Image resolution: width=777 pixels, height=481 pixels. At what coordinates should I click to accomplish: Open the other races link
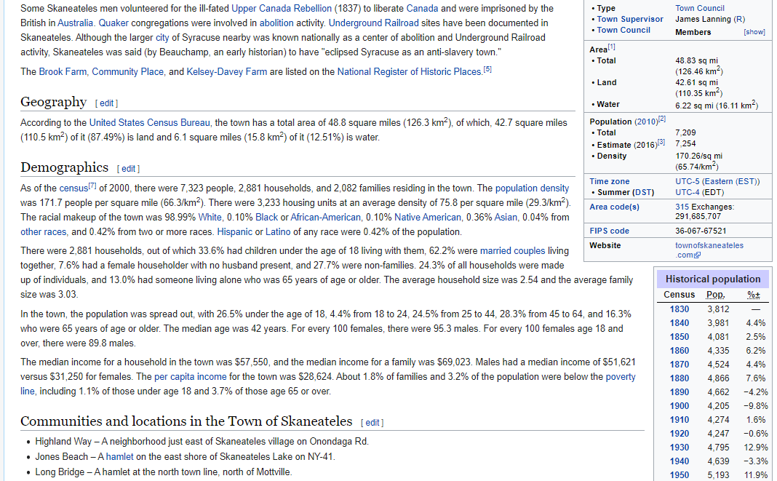[43, 231]
